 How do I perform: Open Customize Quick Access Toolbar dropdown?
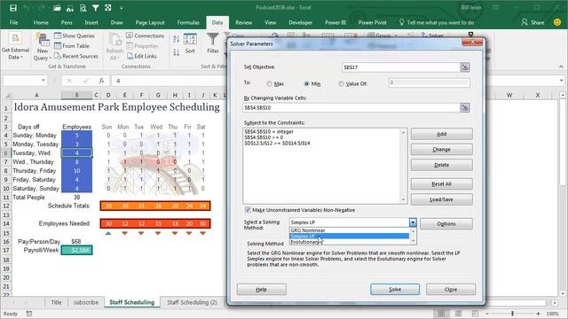coord(121,8)
